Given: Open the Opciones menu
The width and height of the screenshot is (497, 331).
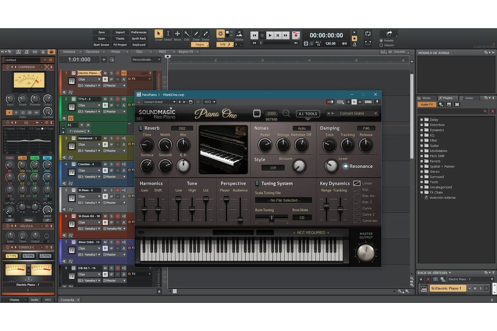Looking at the screenshot, I should [x=93, y=52].
